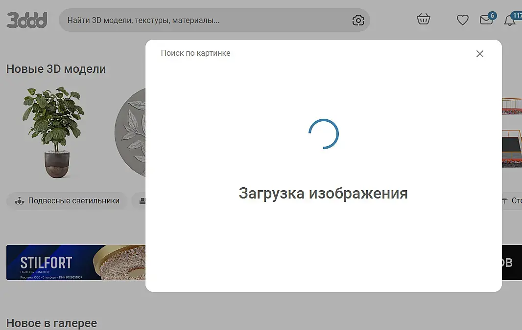This screenshot has width=522, height=330.
Task: Click the Загрузка изображения status text
Action: [323, 194]
